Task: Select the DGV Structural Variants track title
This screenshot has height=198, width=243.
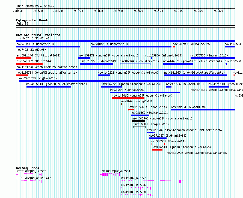Action: click(x=38, y=35)
